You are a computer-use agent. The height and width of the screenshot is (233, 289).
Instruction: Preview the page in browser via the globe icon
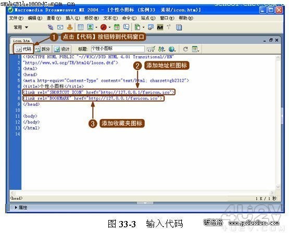pyautogui.click(x=172, y=49)
